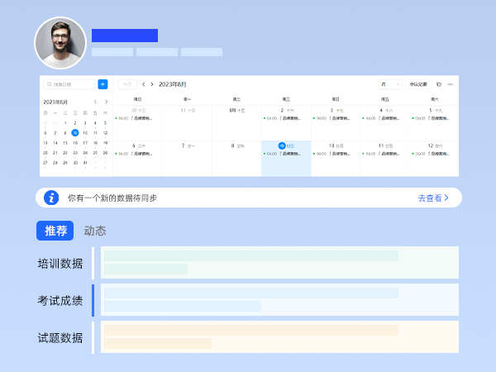Select the 试题数据 row

[x=60, y=337]
